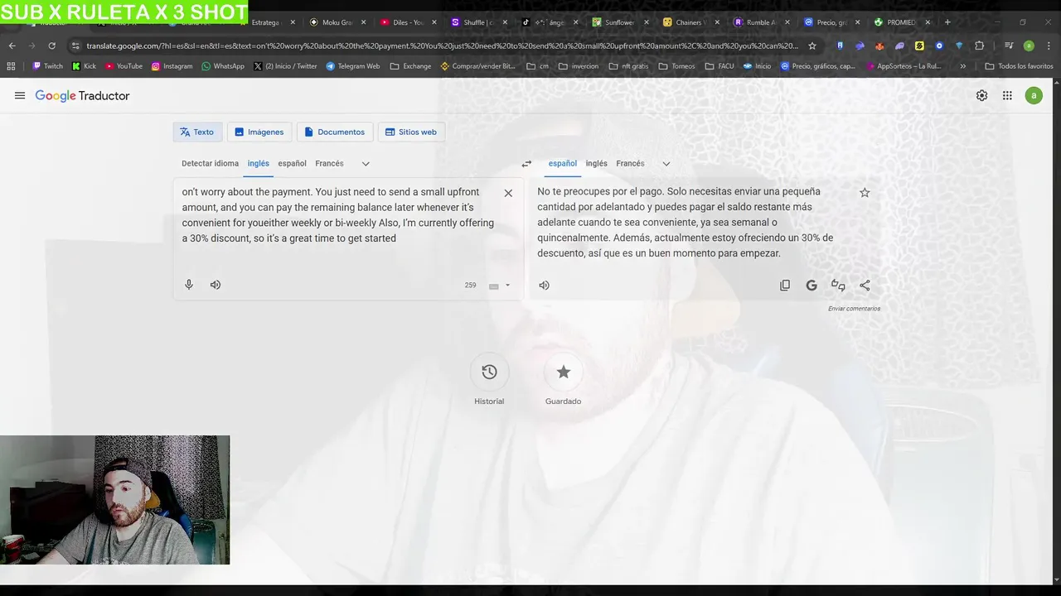The image size is (1061, 596).
Task: Select español as target language
Action: tap(562, 164)
